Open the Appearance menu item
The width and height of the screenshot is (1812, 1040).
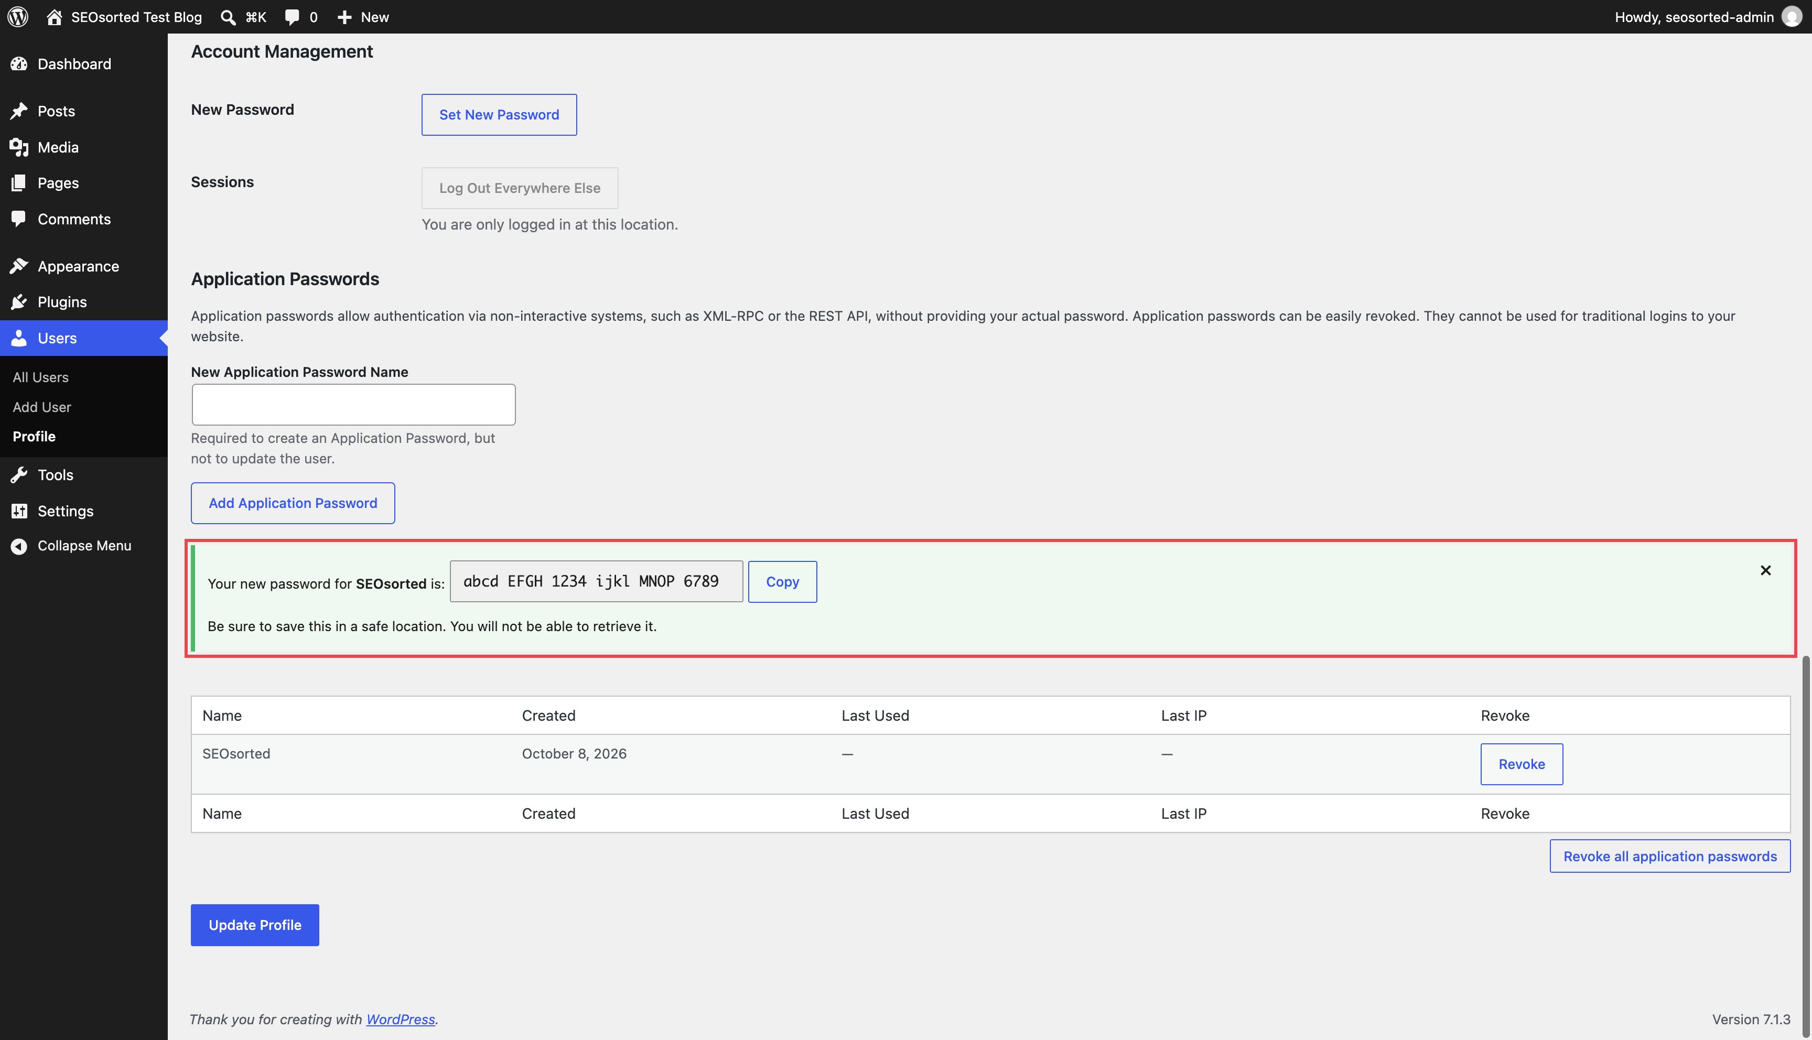(x=83, y=266)
